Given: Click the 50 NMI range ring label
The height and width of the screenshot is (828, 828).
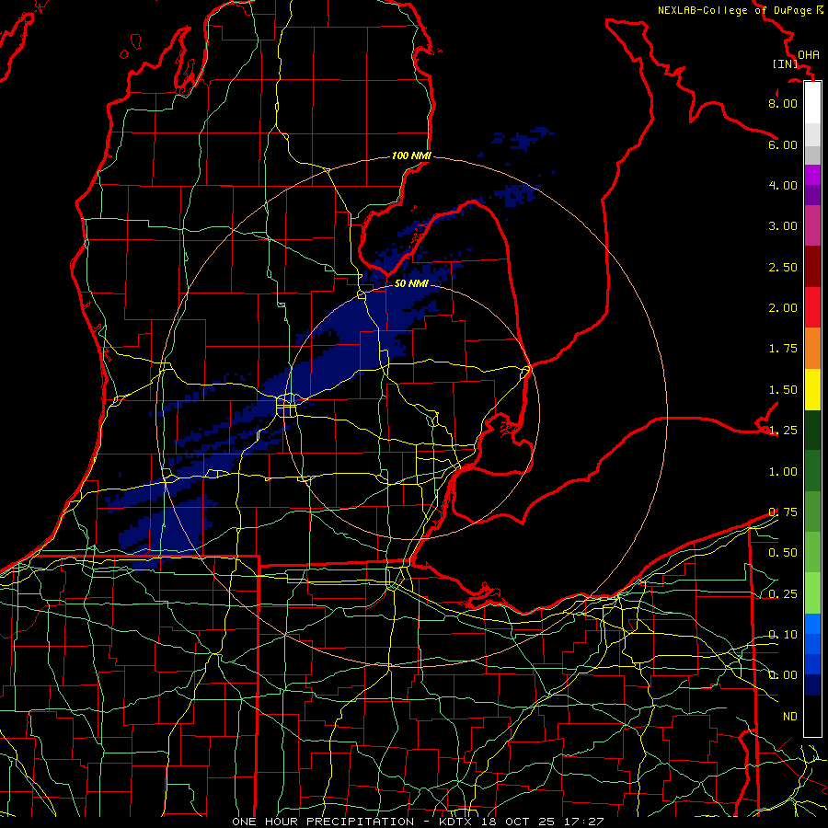Looking at the screenshot, I should (411, 283).
